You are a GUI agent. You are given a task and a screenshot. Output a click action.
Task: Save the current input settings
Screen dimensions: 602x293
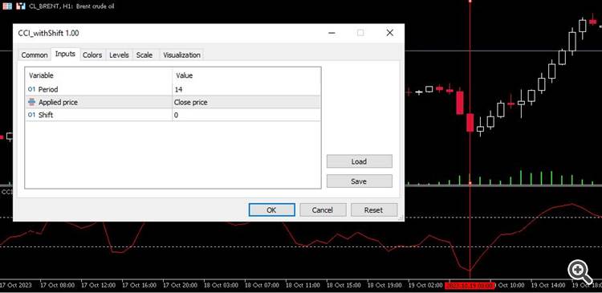point(359,181)
